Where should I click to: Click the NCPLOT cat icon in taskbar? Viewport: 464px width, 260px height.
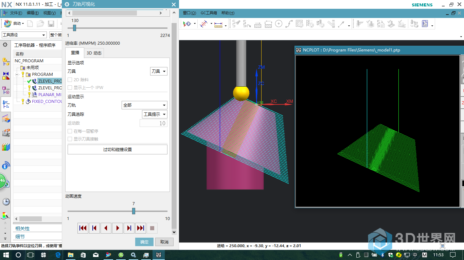pos(159,255)
